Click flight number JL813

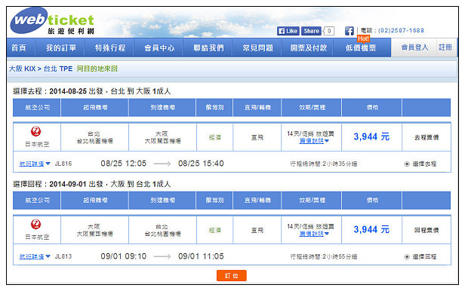(63, 256)
